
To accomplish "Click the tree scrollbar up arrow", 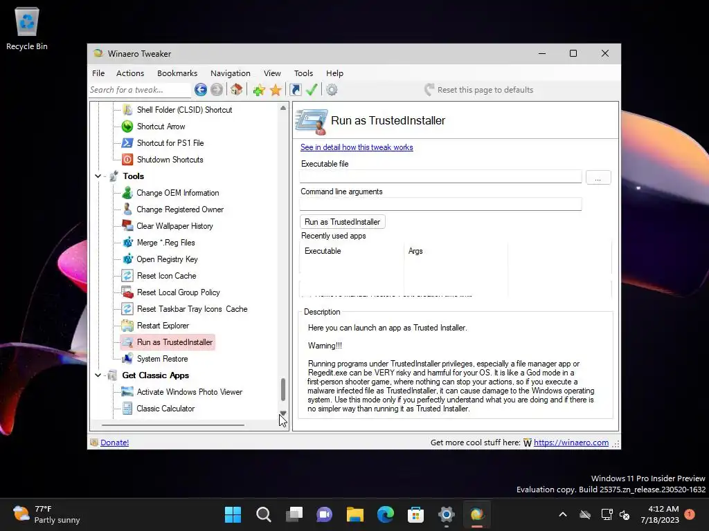I will point(283,108).
